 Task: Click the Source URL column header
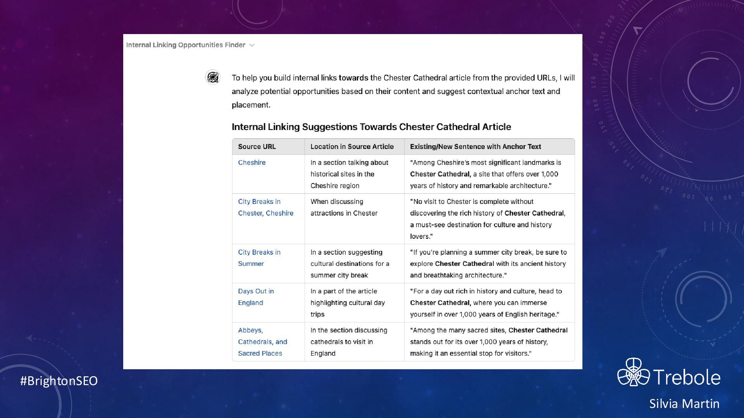pos(257,147)
